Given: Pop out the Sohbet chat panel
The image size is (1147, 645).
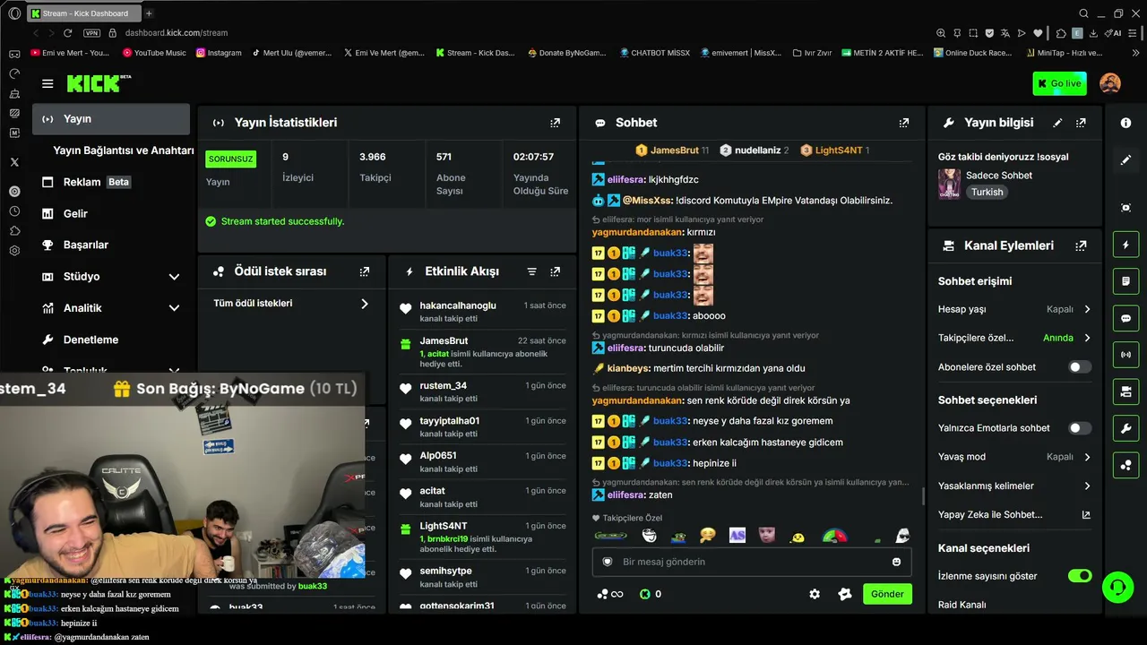Looking at the screenshot, I should coord(903,123).
